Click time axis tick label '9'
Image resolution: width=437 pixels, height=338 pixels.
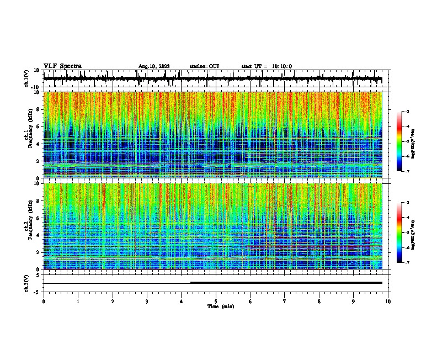coord(353,302)
